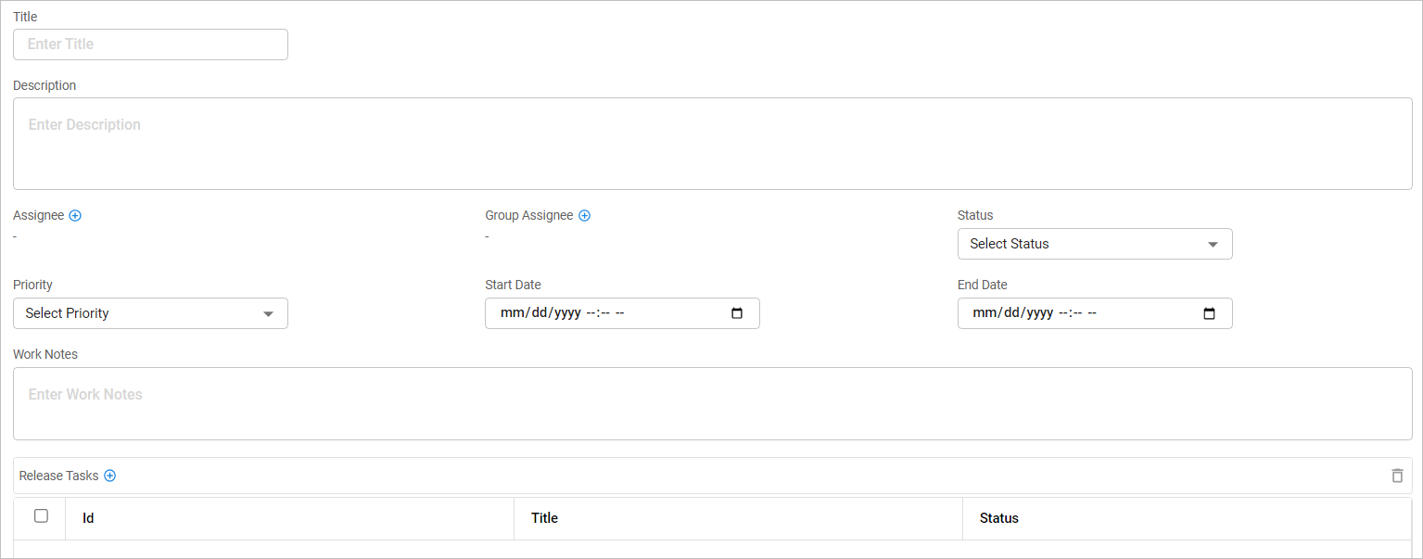Click the Release Tasks section label
The image size is (1423, 559).
pyautogui.click(x=58, y=476)
